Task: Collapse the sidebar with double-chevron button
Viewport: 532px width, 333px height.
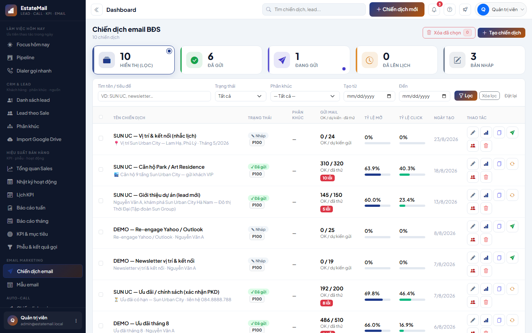Action: coord(97,10)
